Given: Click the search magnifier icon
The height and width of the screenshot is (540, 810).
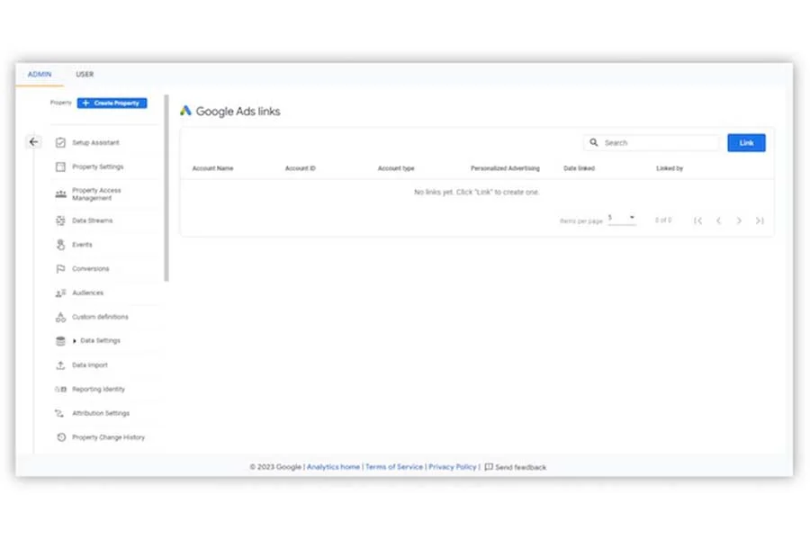Looking at the screenshot, I should click(594, 142).
